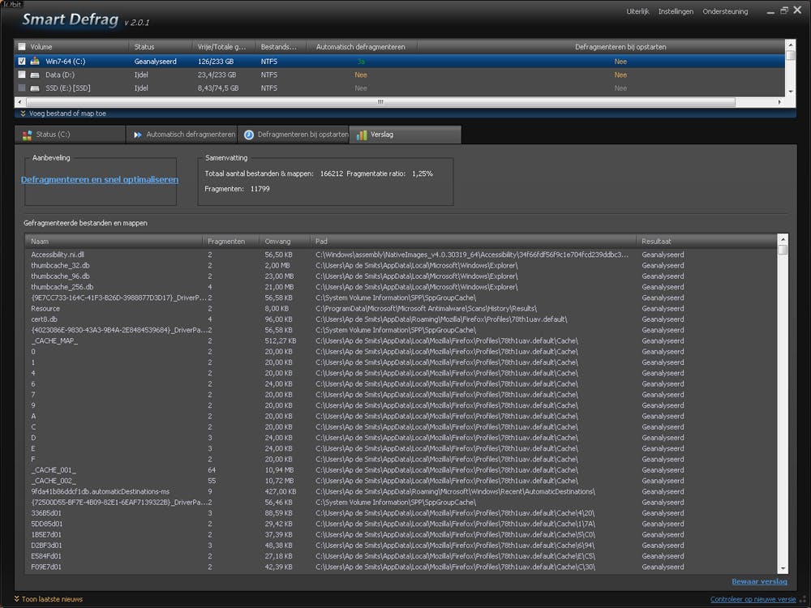Select the D2BF3d01 file row

(401, 546)
